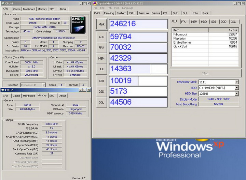Click the Back tab in CrystalMark

(x=205, y=13)
